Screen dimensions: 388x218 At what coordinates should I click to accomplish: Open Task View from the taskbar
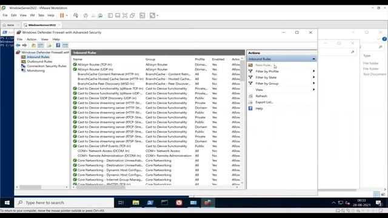(121, 203)
